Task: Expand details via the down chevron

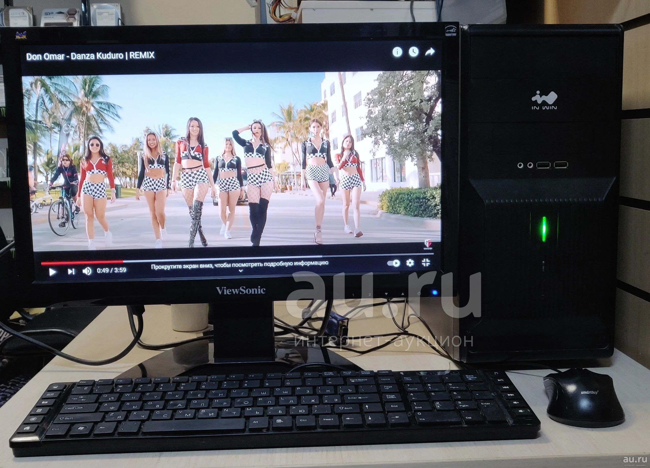Action: tap(241, 270)
